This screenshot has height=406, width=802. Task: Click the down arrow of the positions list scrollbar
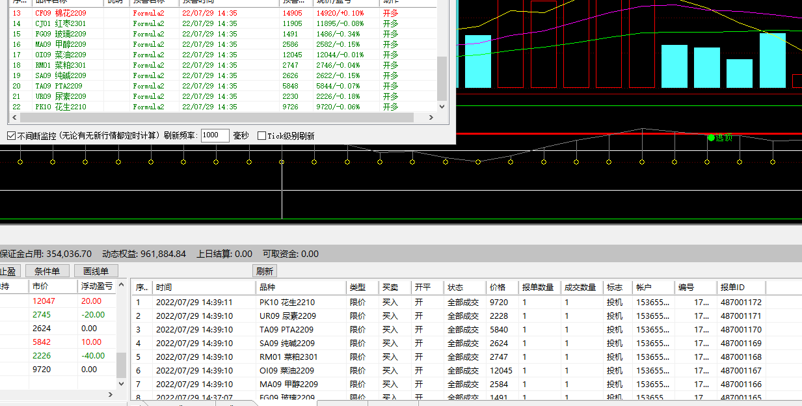point(121,384)
